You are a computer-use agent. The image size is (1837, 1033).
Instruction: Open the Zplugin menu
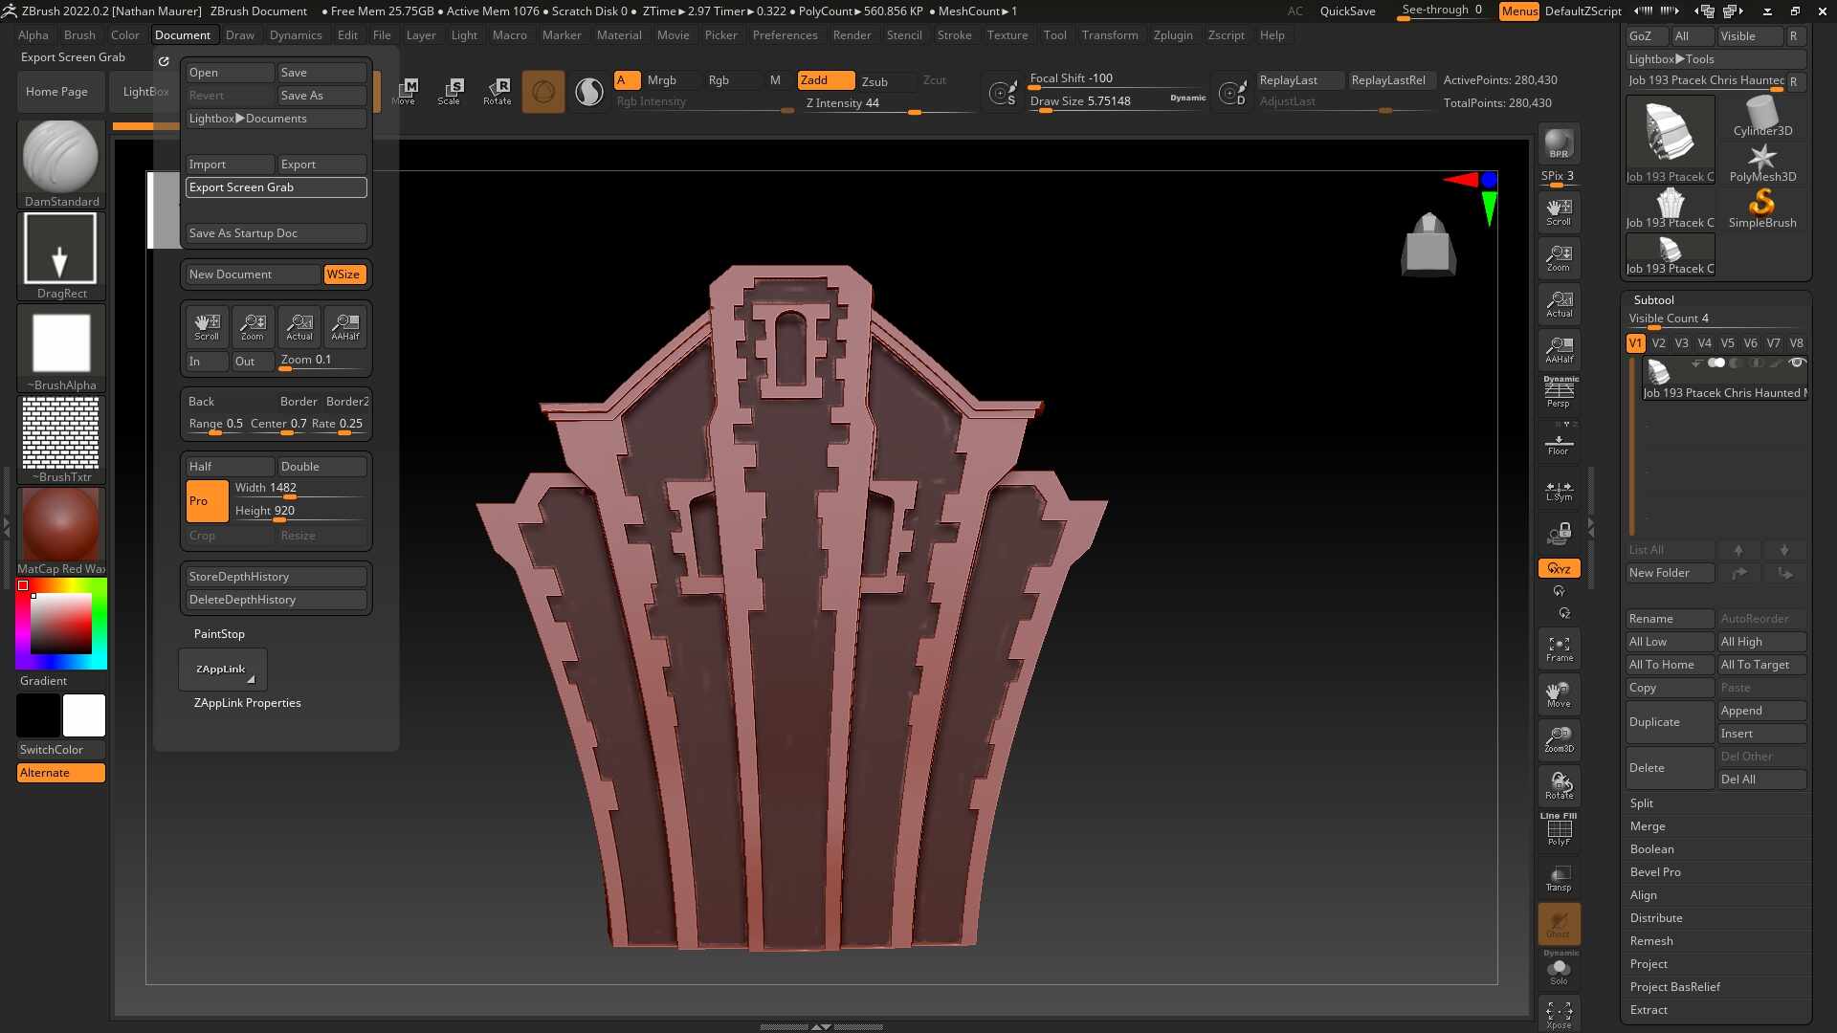pyautogui.click(x=1172, y=35)
